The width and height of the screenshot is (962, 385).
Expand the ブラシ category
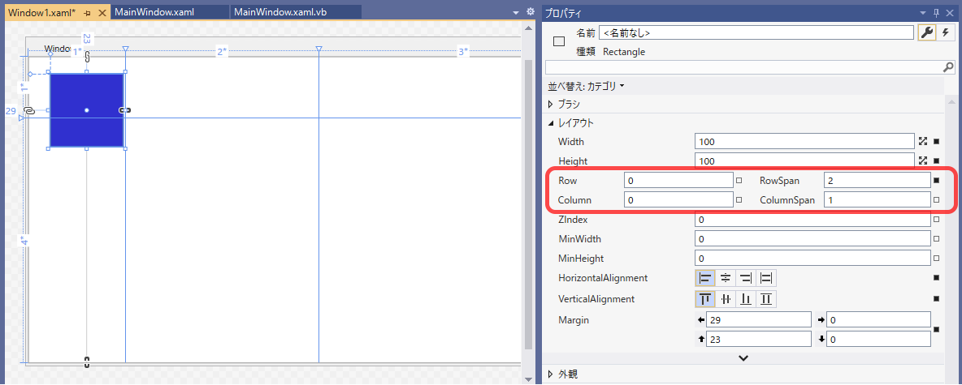tap(551, 104)
